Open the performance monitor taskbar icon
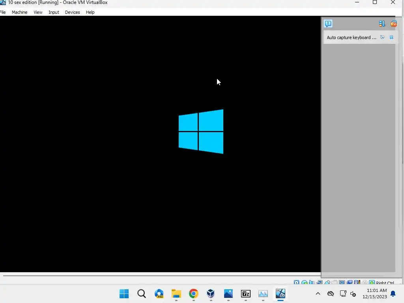The image size is (404, 303). [263, 294]
